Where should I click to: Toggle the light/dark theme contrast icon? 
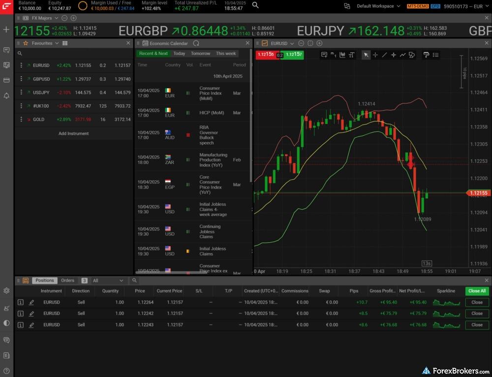[6, 323]
